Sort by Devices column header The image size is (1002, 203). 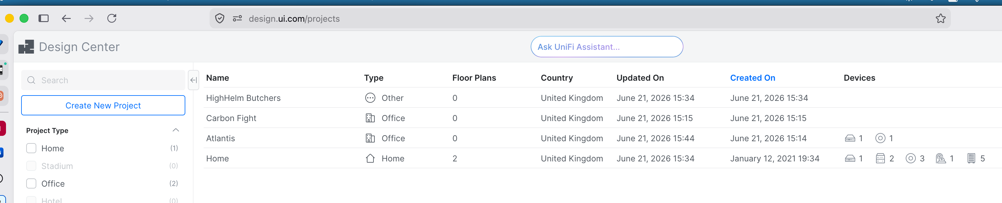(859, 78)
